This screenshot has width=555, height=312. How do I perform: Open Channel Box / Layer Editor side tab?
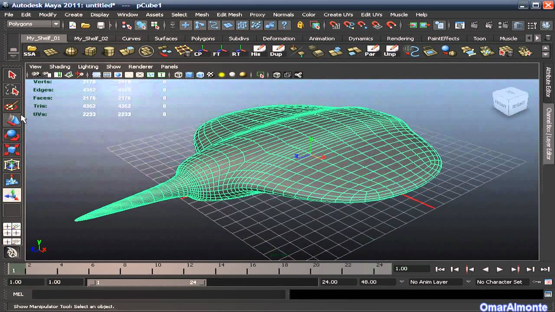pyautogui.click(x=548, y=133)
